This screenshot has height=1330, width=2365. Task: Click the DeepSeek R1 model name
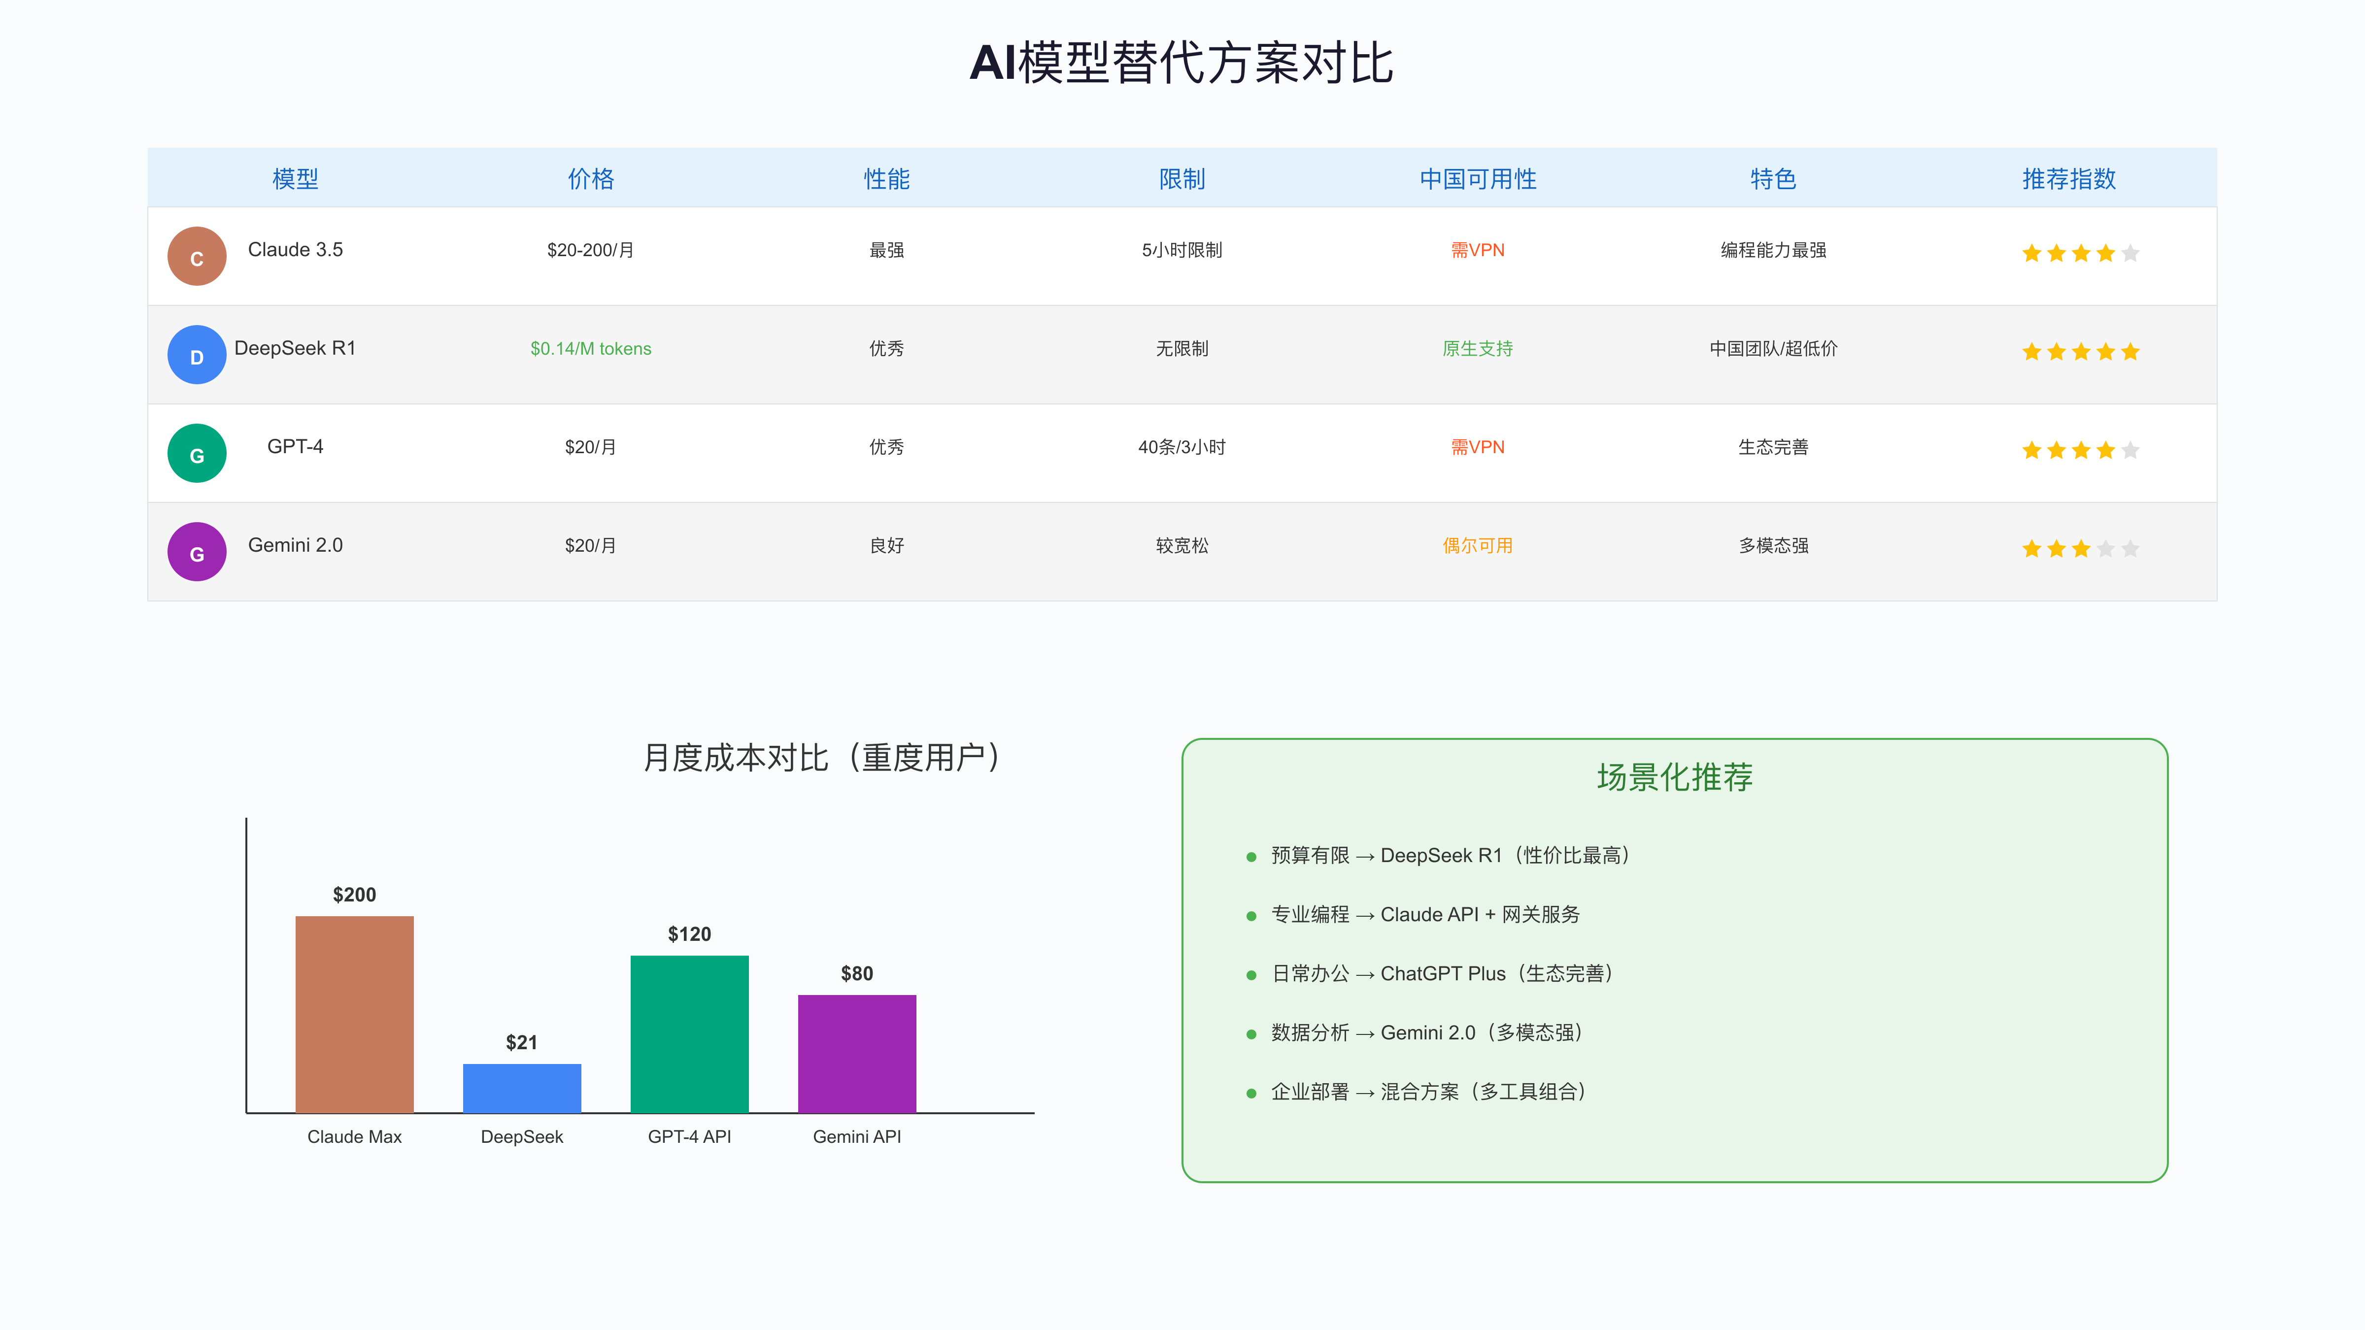pos(296,348)
